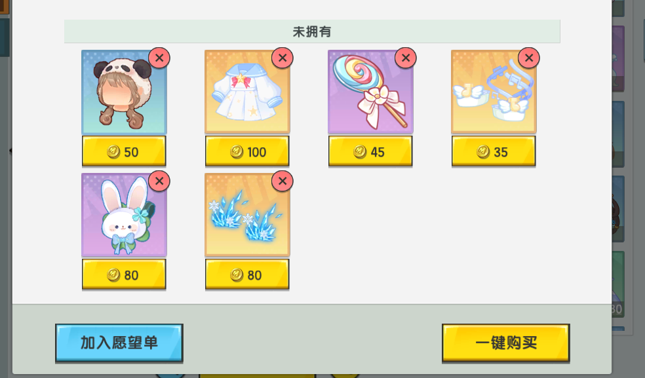This screenshot has height=378, width=645.
Task: Click the yellow 一键购买 button
Action: point(506,343)
